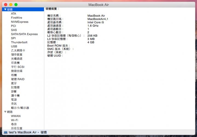Open 乙太網路卡 Ethernet cards entry

pos(18,50)
